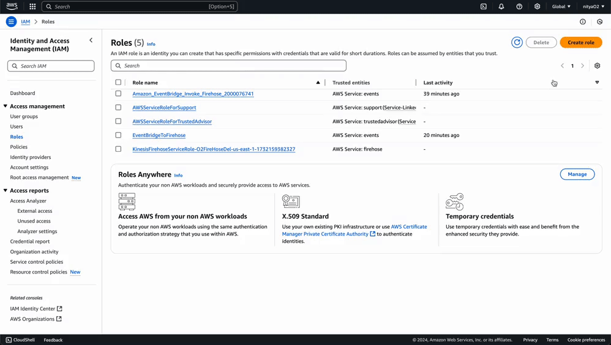This screenshot has height=345, width=611.
Task: Collapse the Access reports section
Action: click(x=6, y=190)
